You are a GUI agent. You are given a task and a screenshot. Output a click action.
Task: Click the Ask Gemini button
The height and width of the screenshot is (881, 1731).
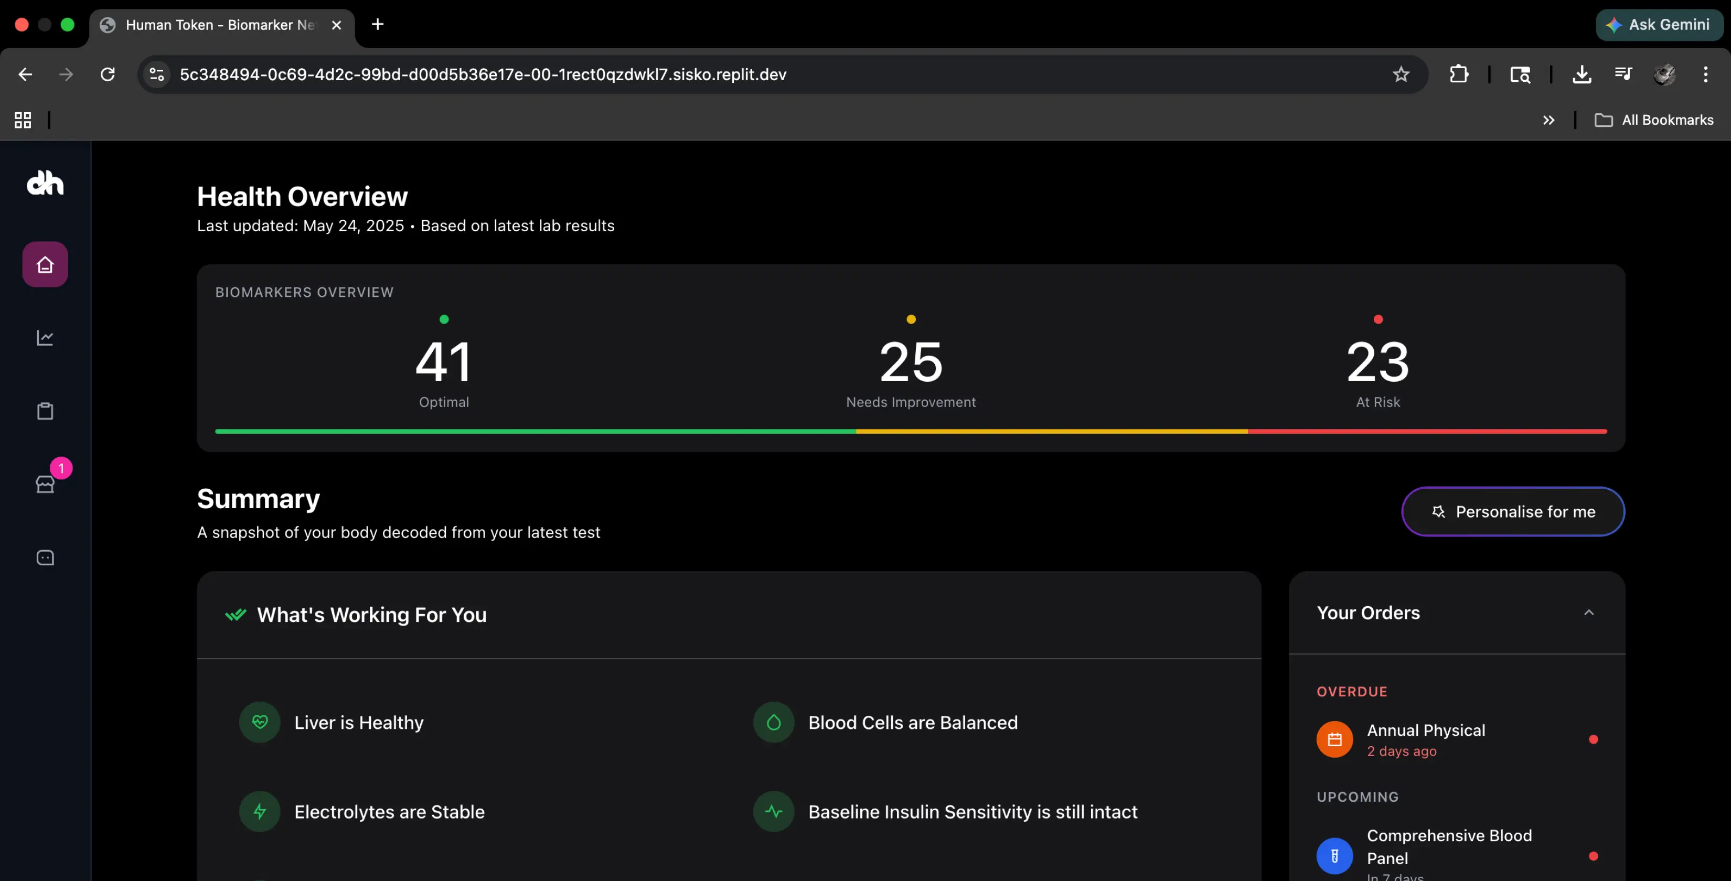coord(1659,25)
